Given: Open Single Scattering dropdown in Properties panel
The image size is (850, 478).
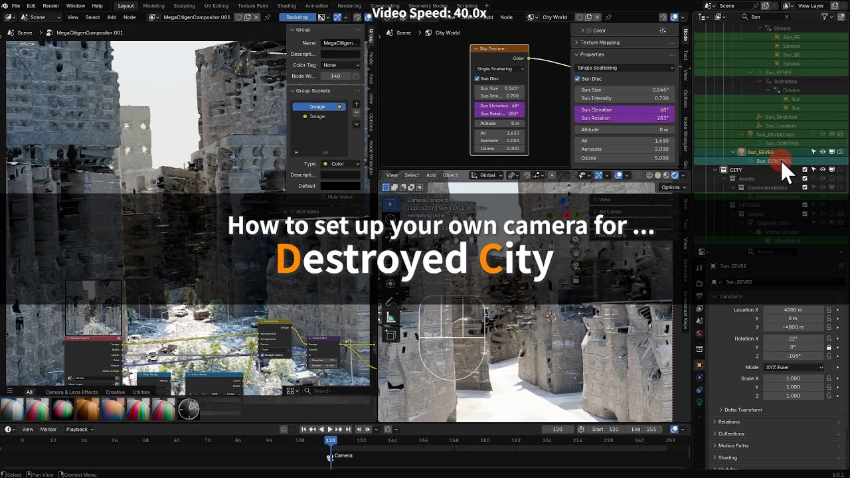Looking at the screenshot, I should pyautogui.click(x=625, y=68).
